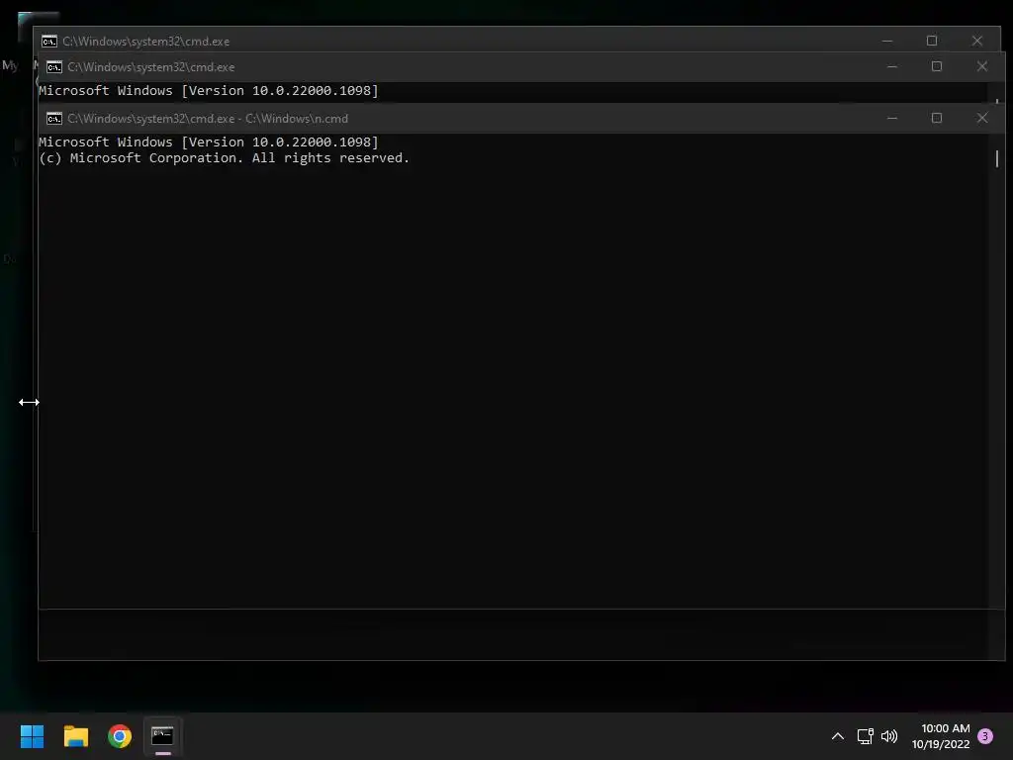Open the Windows Start menu
The width and height of the screenshot is (1013, 760).
tap(32, 736)
